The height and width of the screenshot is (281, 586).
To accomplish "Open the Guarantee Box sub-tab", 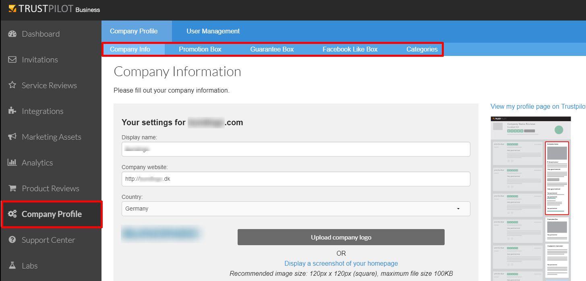I will pos(272,50).
